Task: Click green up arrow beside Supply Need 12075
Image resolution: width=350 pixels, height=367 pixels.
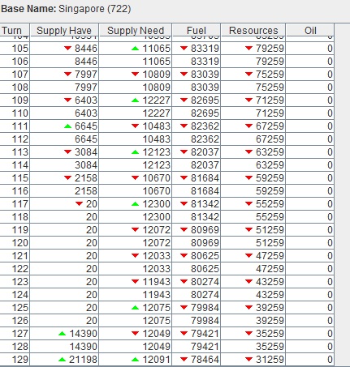Action: point(135,308)
